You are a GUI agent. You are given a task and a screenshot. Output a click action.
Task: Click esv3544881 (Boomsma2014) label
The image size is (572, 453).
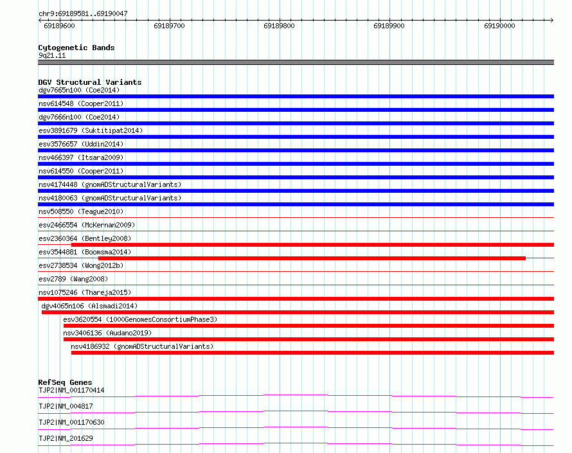[x=85, y=252]
